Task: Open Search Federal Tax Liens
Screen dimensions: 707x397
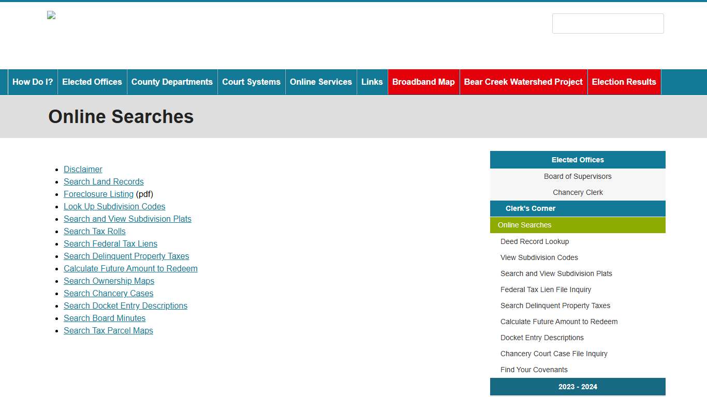Action: click(x=110, y=243)
